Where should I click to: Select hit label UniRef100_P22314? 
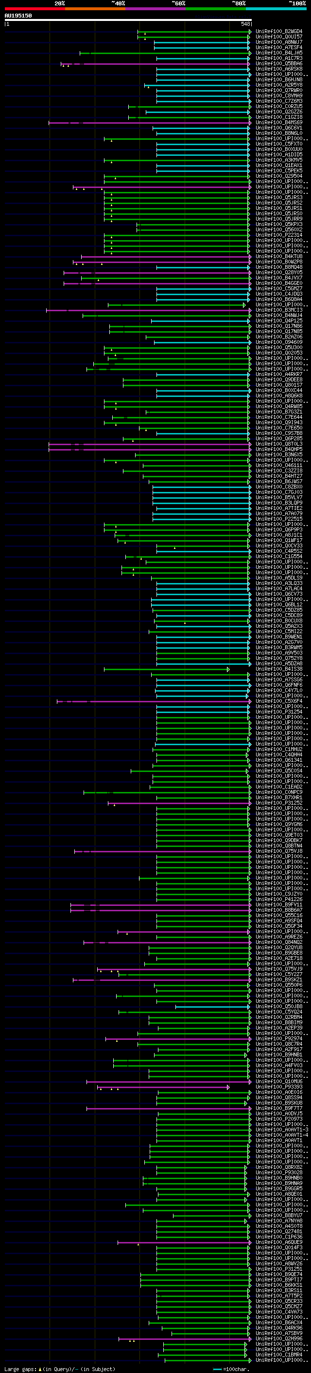[x=279, y=235]
